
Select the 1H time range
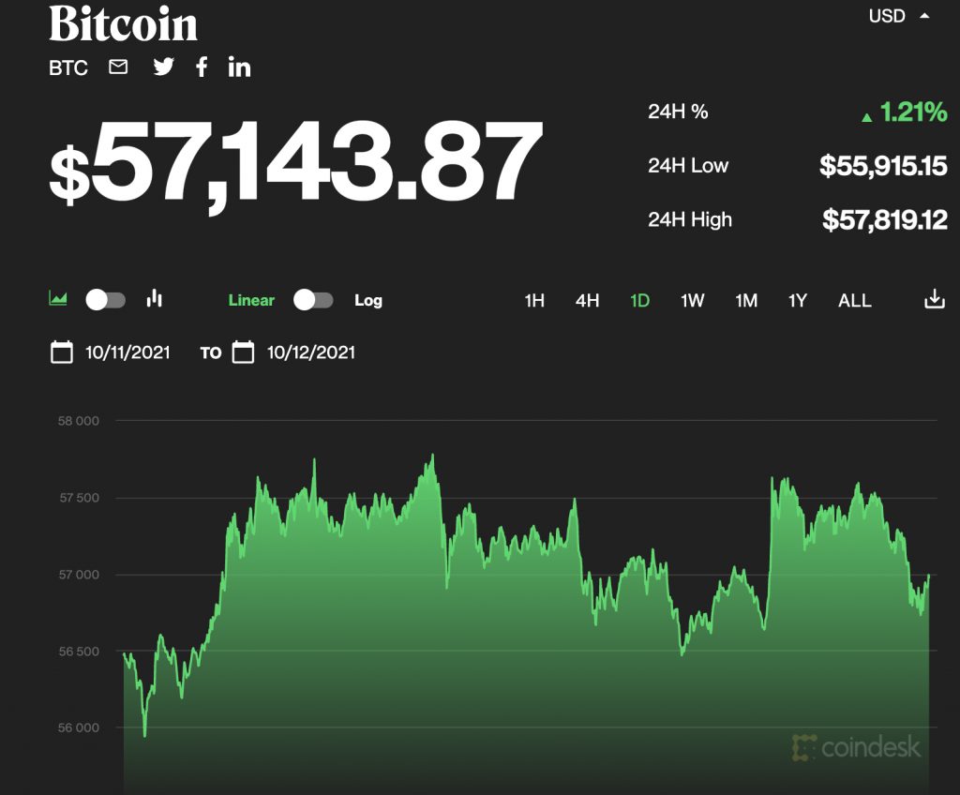tap(534, 301)
